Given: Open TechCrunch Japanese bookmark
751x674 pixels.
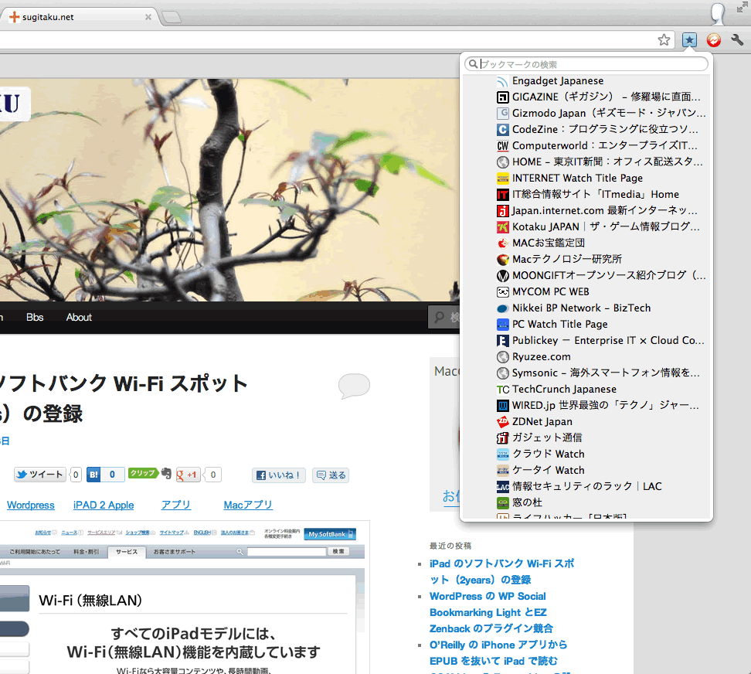Looking at the screenshot, I should (586, 389).
